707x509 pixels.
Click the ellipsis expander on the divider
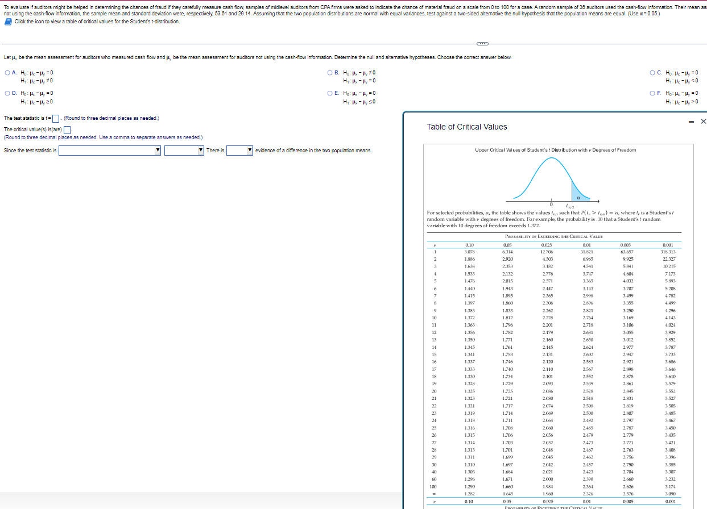pyautogui.click(x=483, y=44)
